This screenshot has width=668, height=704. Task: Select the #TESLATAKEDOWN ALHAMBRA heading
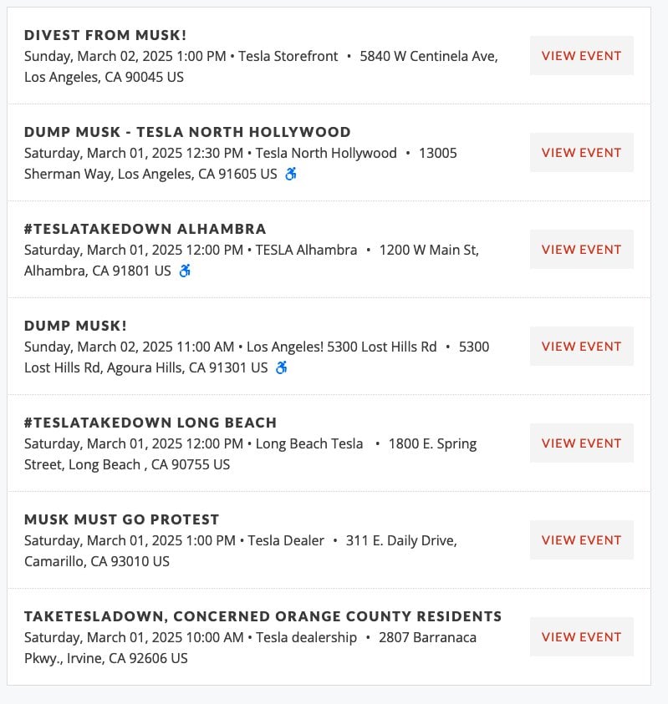(145, 229)
